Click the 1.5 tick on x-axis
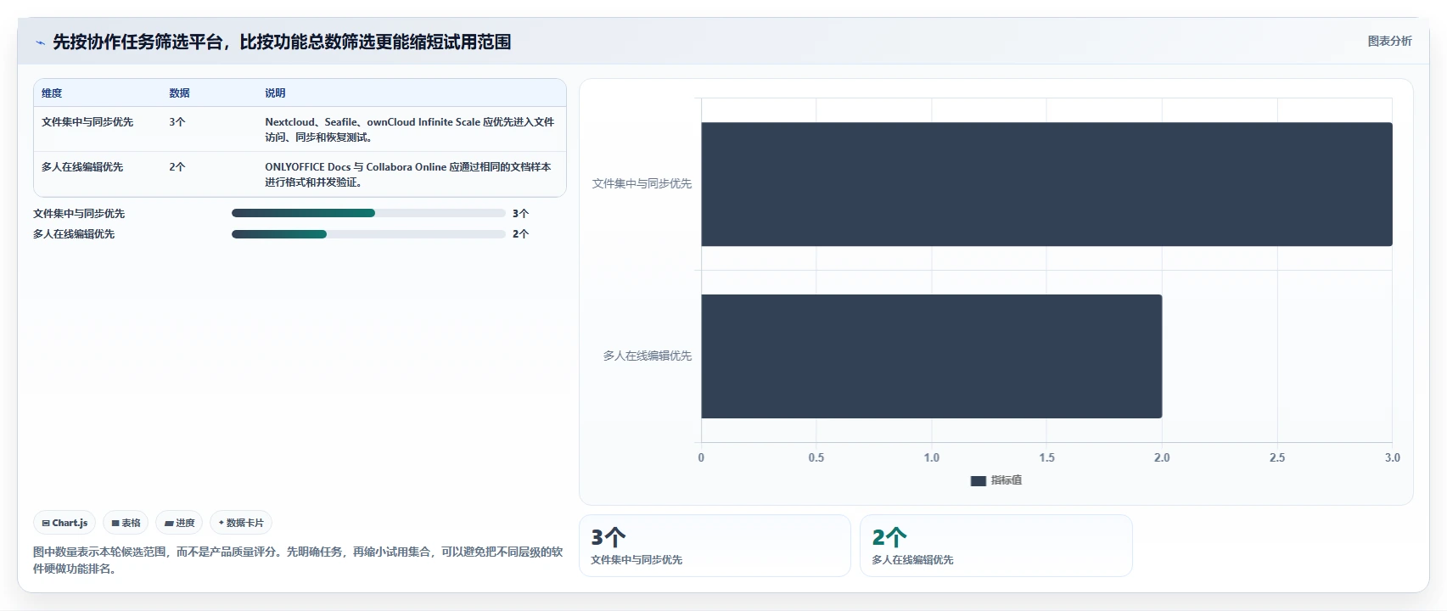 [x=1047, y=457]
